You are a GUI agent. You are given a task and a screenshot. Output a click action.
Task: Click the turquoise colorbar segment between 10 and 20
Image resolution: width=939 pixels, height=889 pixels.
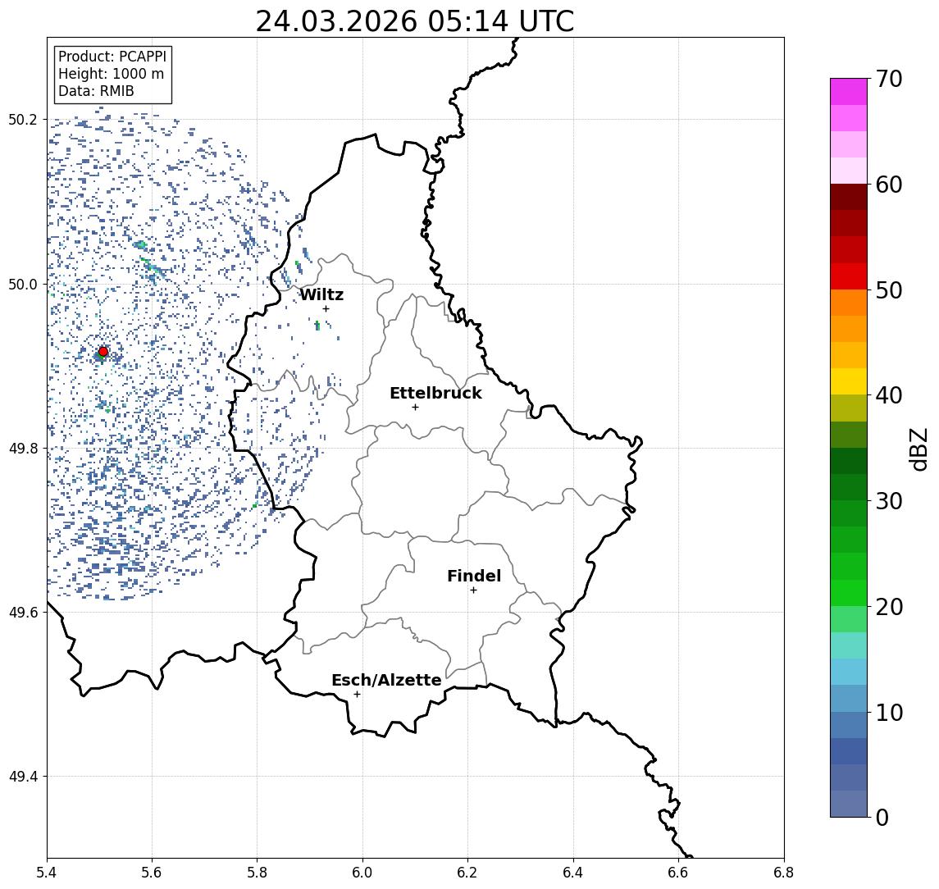pos(849,645)
